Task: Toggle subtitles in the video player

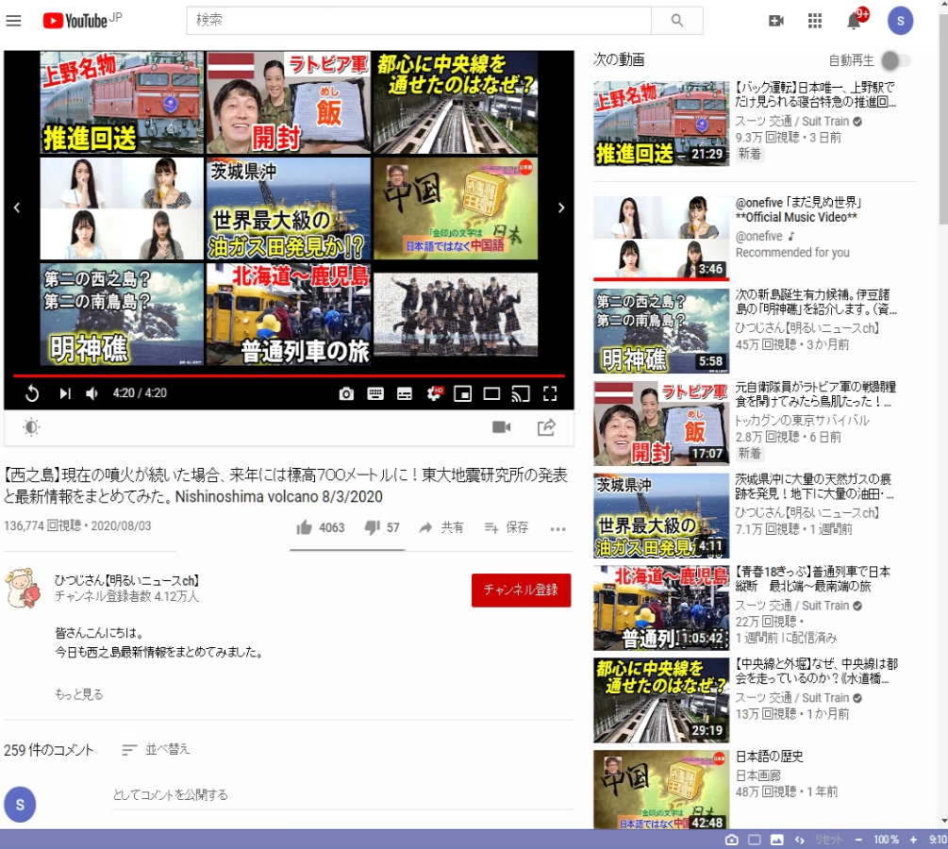Action: pos(405,394)
